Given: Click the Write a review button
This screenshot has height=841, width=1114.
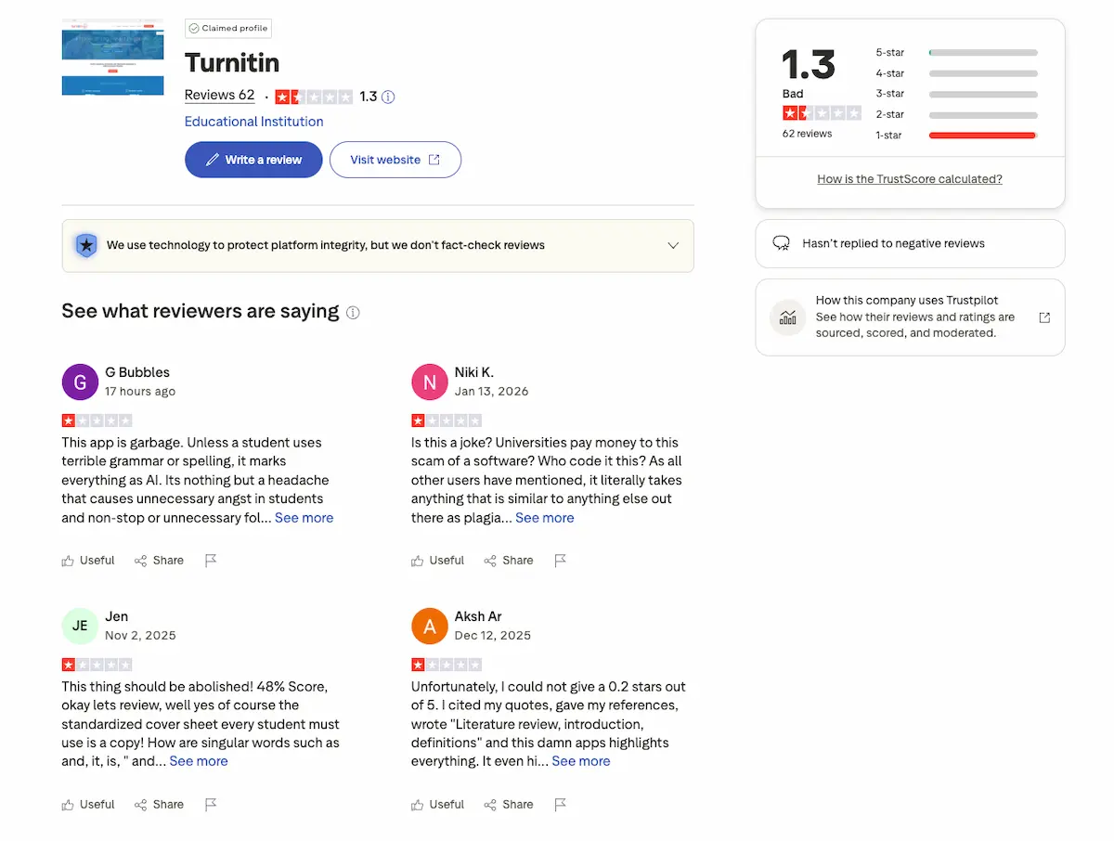Looking at the screenshot, I should click(253, 159).
